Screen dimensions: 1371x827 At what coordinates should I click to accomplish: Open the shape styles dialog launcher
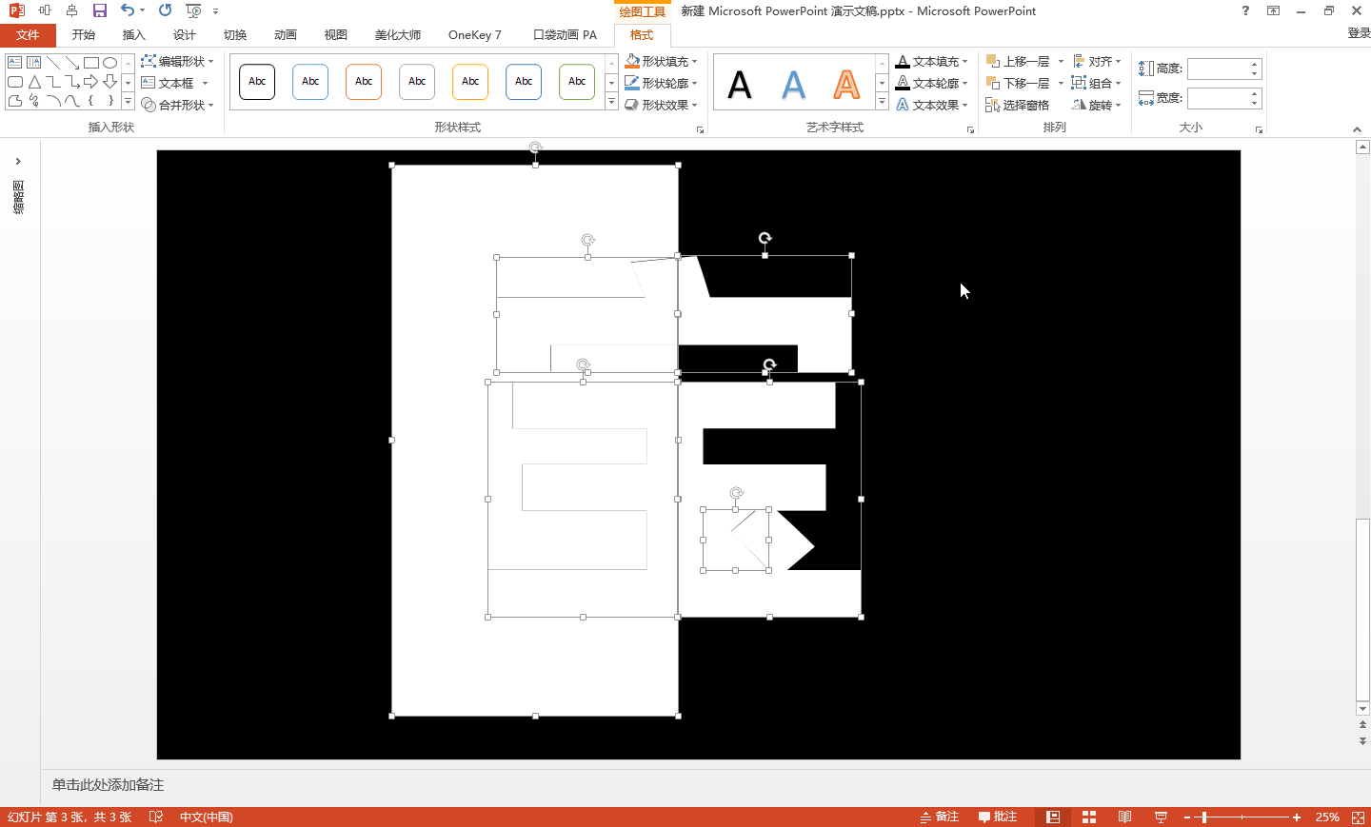pyautogui.click(x=700, y=129)
